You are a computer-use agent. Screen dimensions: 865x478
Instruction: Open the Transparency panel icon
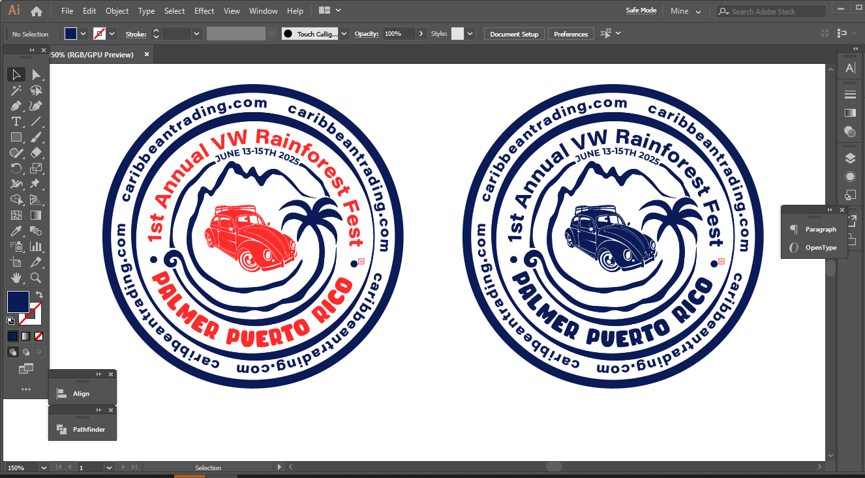click(x=850, y=131)
